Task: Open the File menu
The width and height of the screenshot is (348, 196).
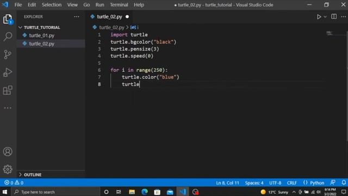Action: 18,5
